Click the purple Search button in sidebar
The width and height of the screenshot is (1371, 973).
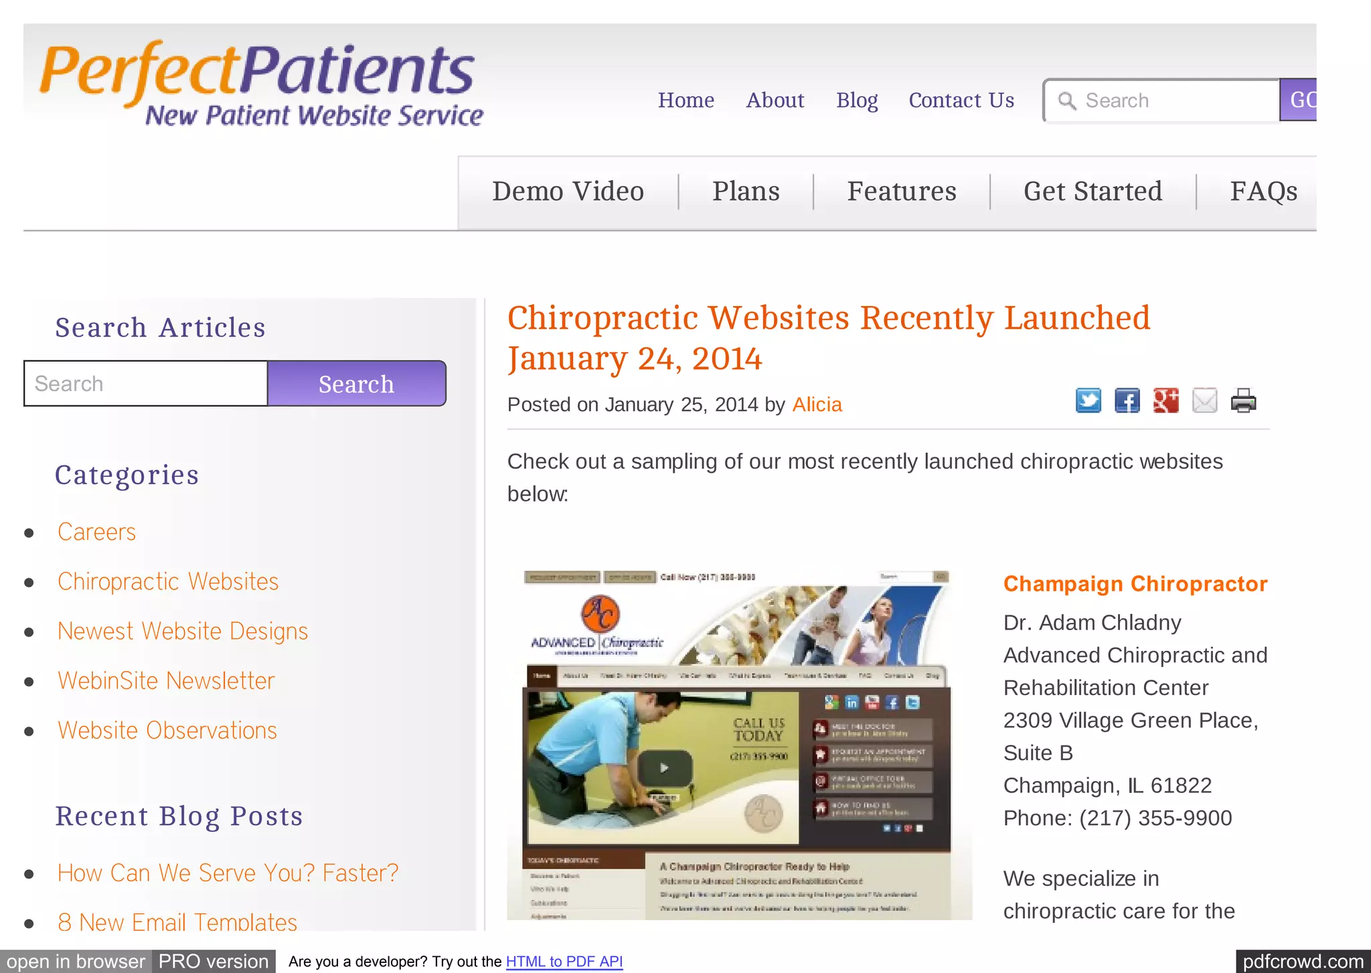click(x=357, y=384)
